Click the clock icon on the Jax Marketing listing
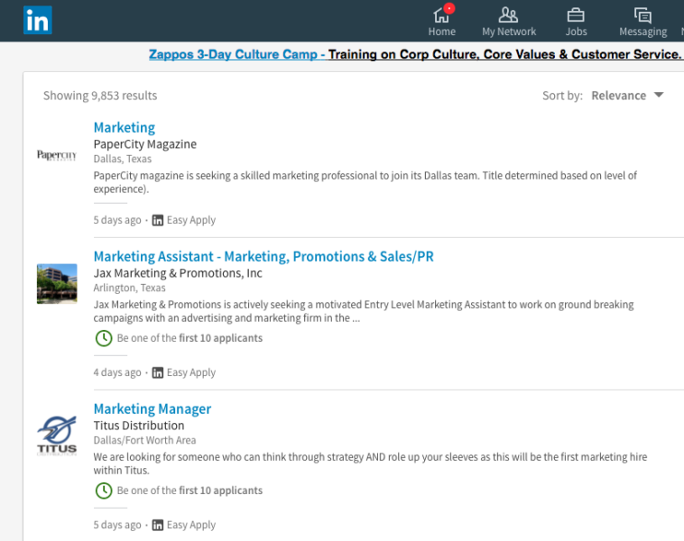The height and width of the screenshot is (541, 684). tap(104, 338)
